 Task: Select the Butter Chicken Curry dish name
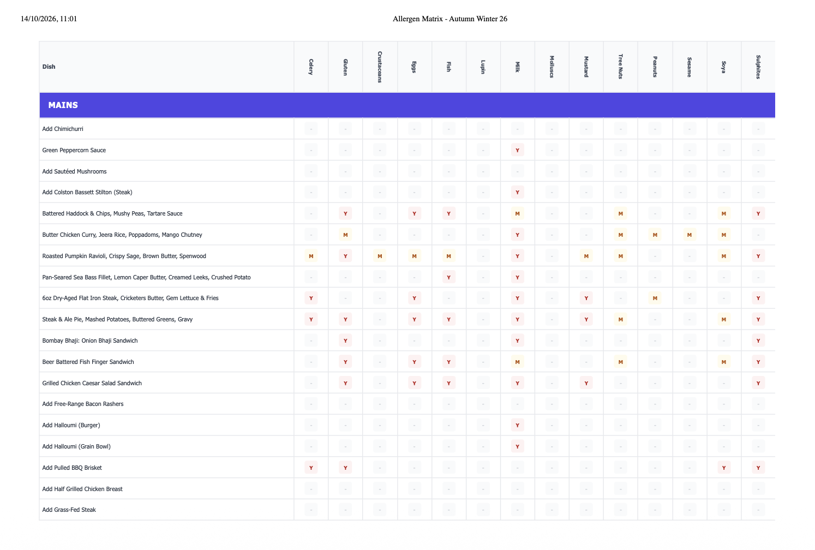click(x=122, y=235)
